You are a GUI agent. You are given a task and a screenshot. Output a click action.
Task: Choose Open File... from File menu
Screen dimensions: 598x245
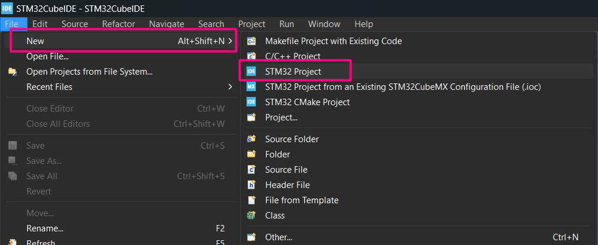[47, 56]
